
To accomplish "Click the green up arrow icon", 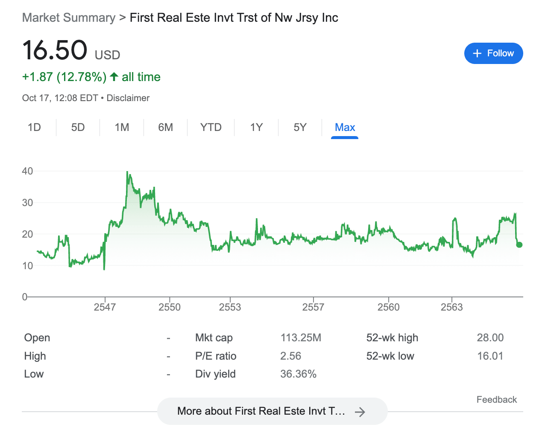I will pyautogui.click(x=114, y=77).
